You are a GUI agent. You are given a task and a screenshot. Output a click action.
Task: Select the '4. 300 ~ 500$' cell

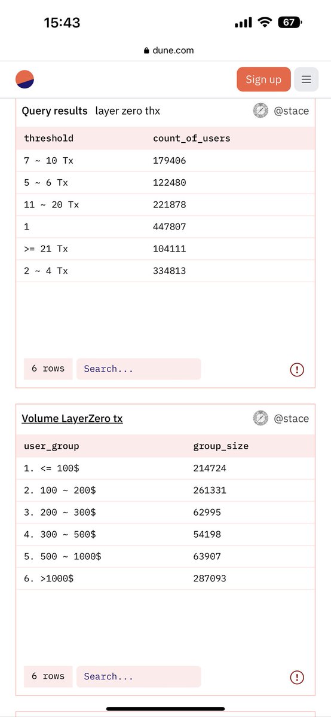60,534
